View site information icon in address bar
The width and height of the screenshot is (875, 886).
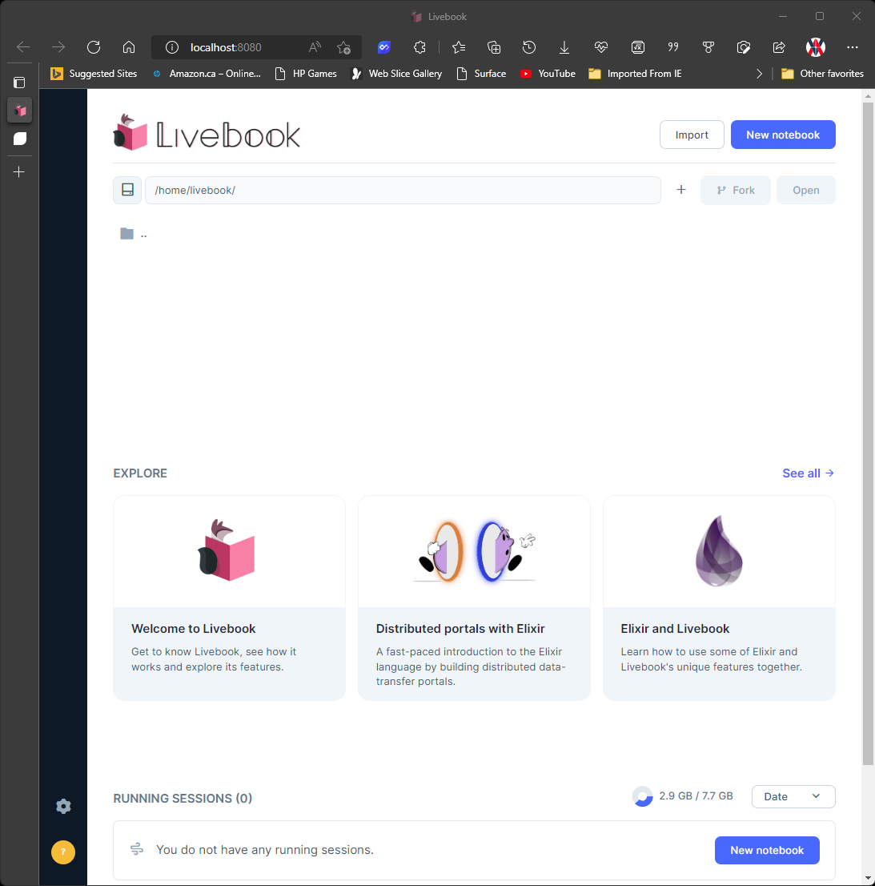[x=171, y=47]
